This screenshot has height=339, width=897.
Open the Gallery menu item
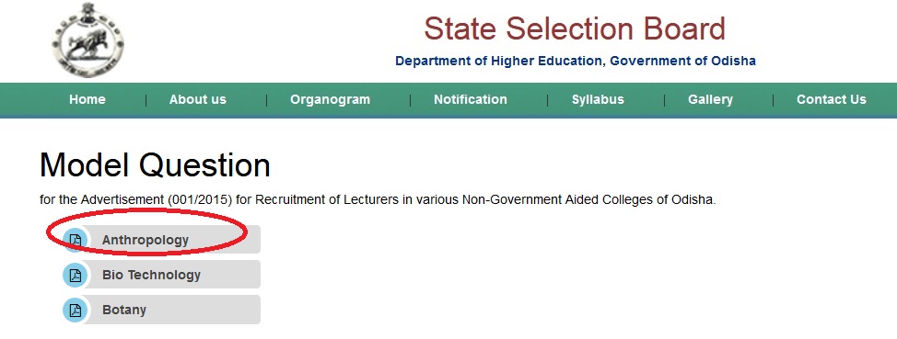click(x=710, y=99)
